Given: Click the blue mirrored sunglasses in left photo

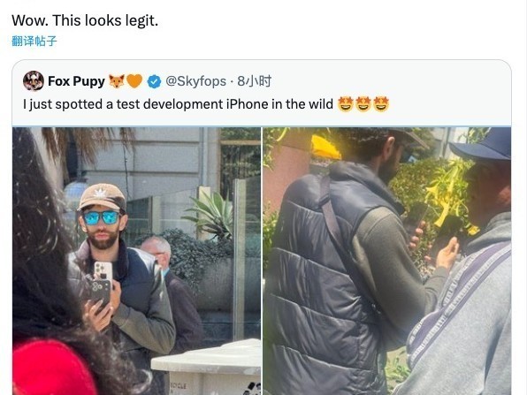Looking at the screenshot, I should tap(101, 217).
